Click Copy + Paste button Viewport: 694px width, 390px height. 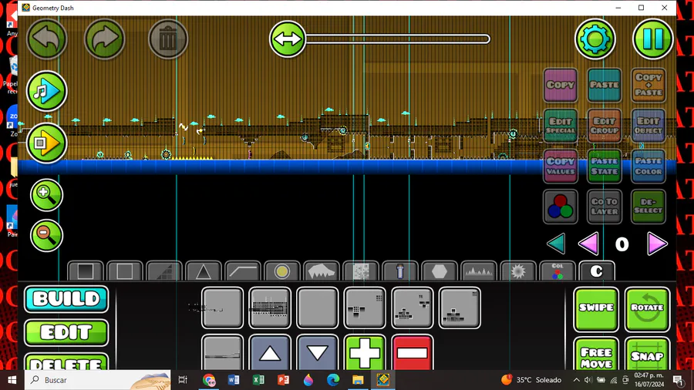[649, 85]
